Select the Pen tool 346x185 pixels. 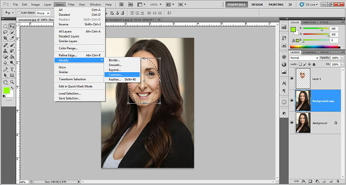tap(5, 70)
